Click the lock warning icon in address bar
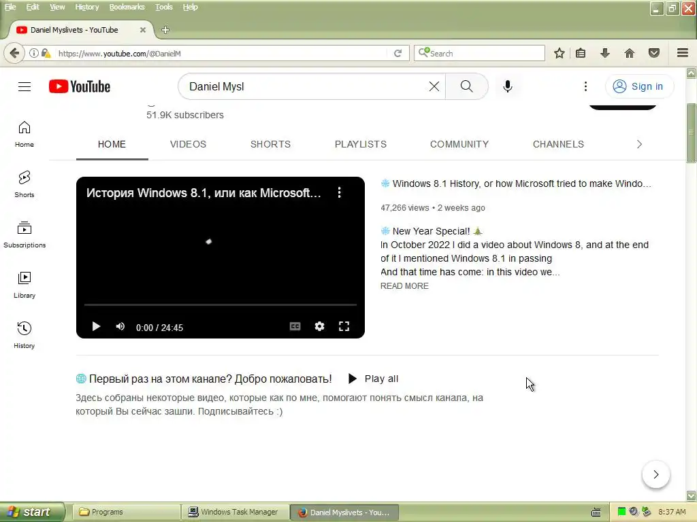Viewport: 697px width, 522px height. coord(46,53)
